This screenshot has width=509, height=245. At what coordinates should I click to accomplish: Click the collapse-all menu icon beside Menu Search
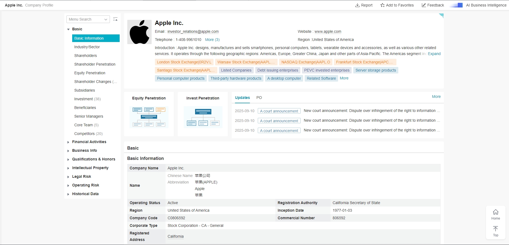coord(115,19)
